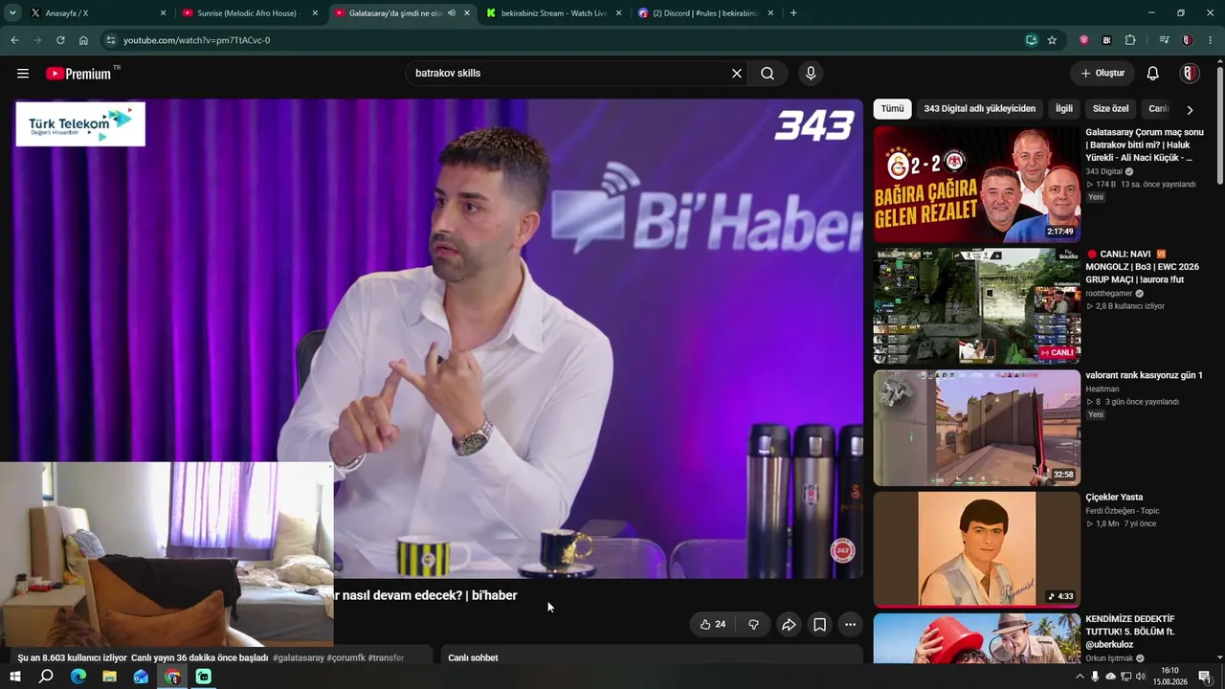This screenshot has height=689, width=1225.
Task: Open the #transfer hashtag link
Action: click(x=386, y=658)
